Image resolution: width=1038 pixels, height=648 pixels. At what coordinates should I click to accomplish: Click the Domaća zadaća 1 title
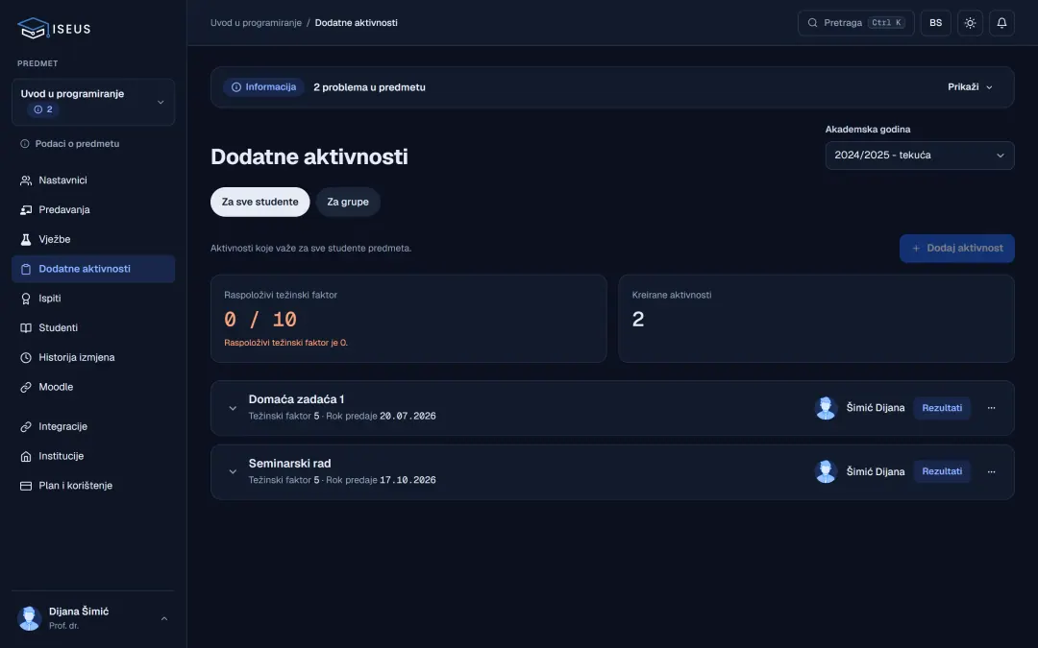pyautogui.click(x=296, y=399)
